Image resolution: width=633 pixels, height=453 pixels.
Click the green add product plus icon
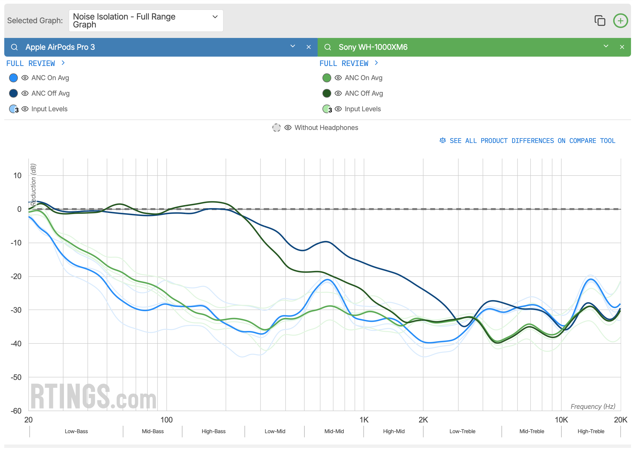click(620, 21)
